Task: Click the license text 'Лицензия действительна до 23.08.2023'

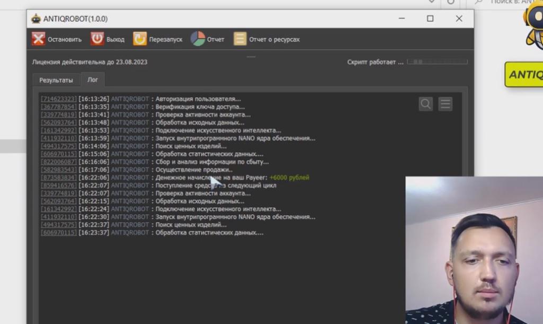Action: (x=90, y=62)
